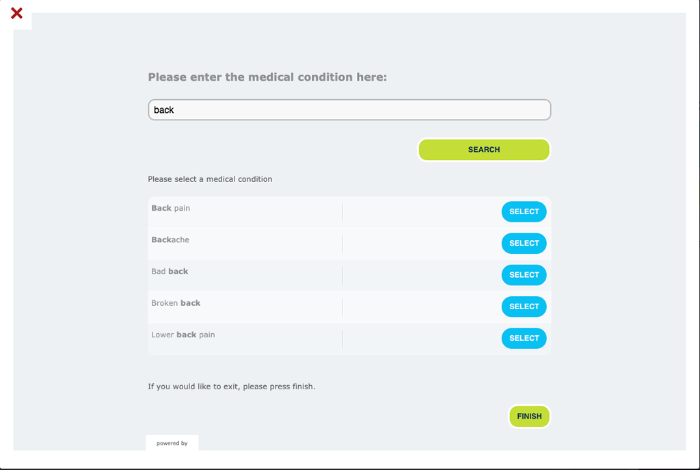The height and width of the screenshot is (470, 700).
Task: Click the Back pain result label
Action: 170,208
